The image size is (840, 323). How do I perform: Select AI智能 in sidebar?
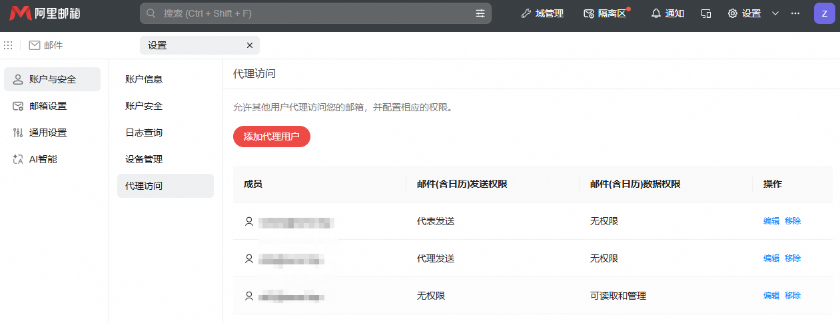tap(52, 159)
